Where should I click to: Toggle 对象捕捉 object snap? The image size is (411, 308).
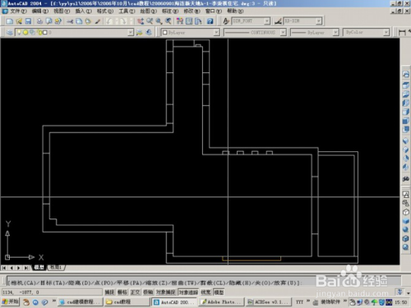pyautogui.click(x=165, y=292)
